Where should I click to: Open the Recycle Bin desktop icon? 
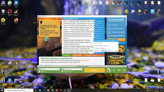[3, 12]
